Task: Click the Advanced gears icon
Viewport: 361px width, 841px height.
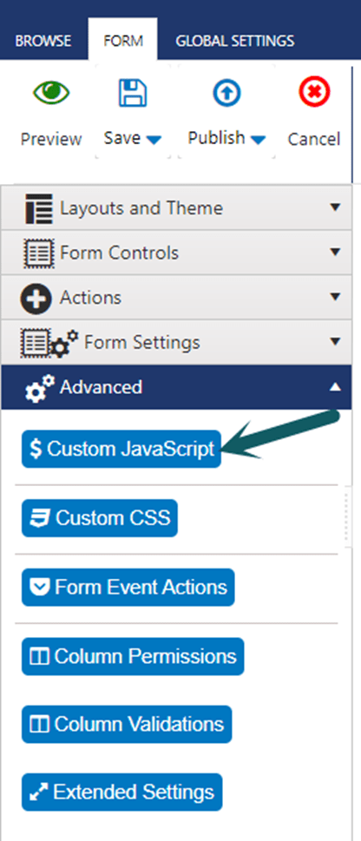Action: 40,388
